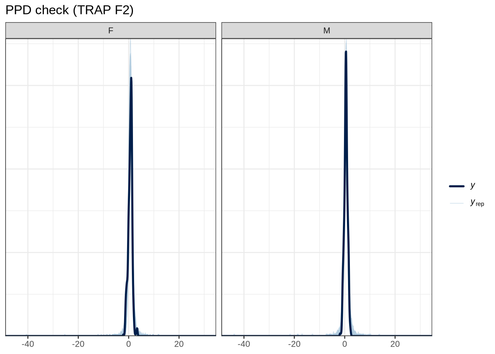Click the -20 tick label in F panel
This screenshot has width=495, height=354.
(78, 344)
